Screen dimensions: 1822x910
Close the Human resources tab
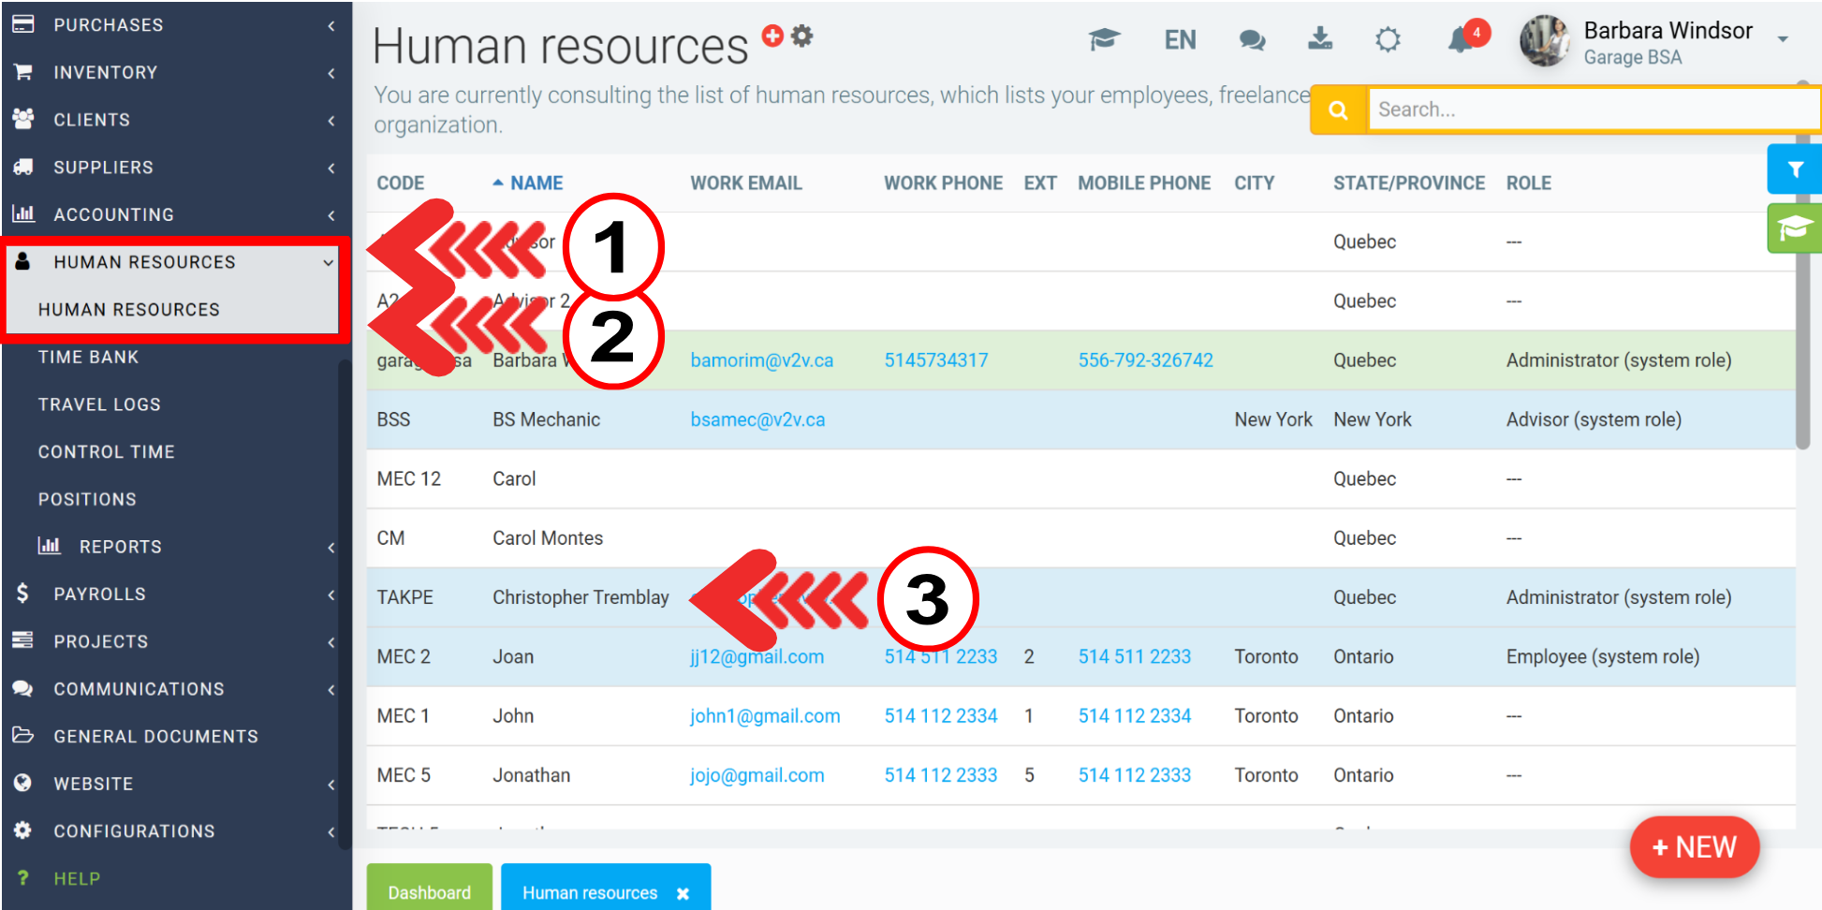click(x=683, y=893)
